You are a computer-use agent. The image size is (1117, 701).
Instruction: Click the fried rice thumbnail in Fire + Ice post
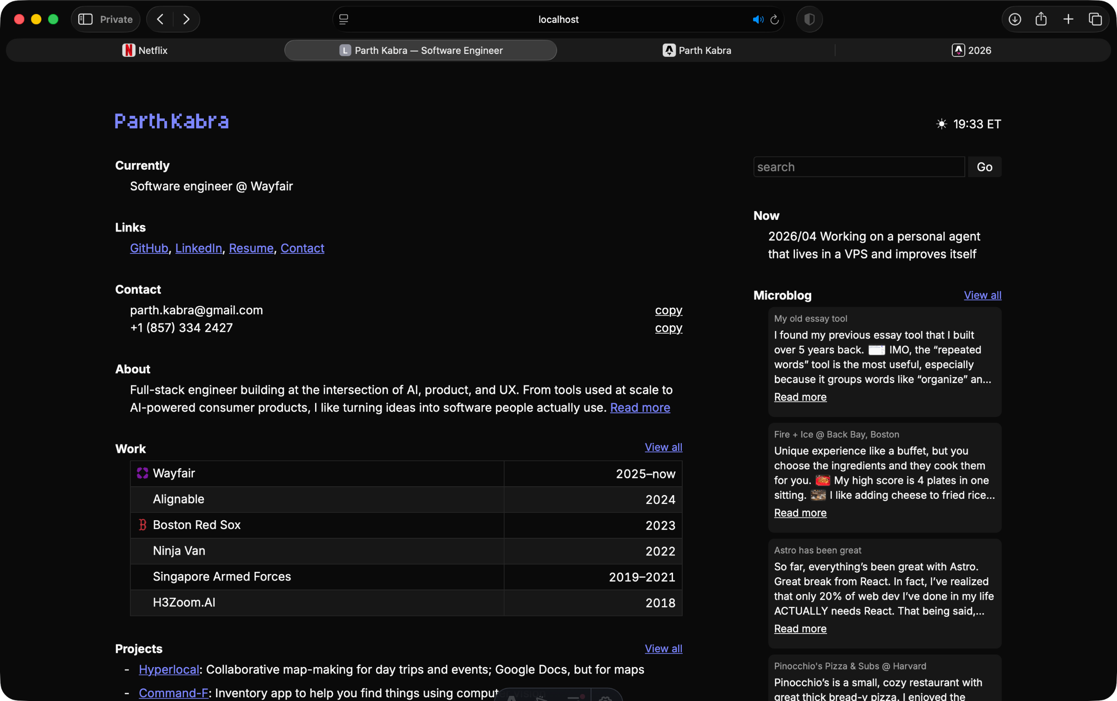click(818, 495)
